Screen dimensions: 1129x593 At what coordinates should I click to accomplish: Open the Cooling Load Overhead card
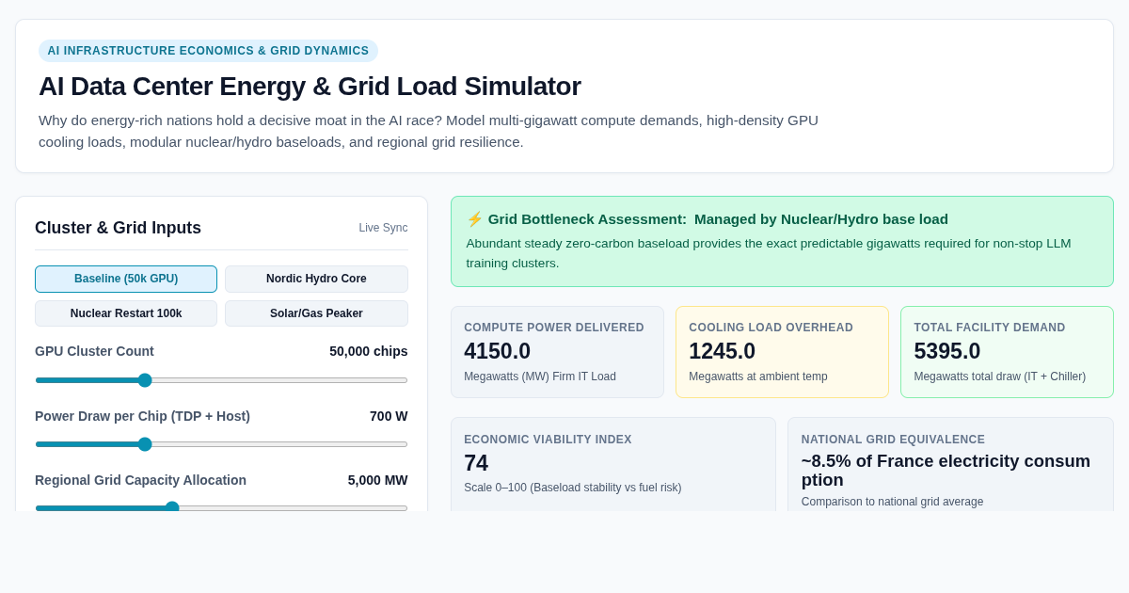782,352
